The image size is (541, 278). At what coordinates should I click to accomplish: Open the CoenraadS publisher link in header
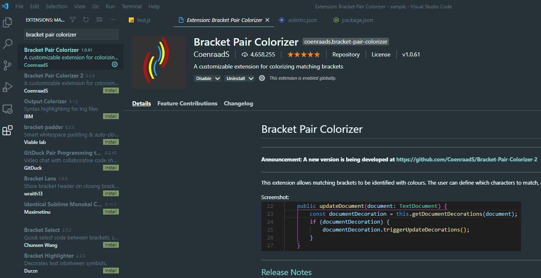click(x=212, y=54)
